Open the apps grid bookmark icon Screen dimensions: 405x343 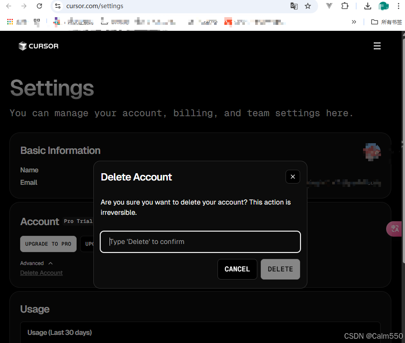click(10, 22)
